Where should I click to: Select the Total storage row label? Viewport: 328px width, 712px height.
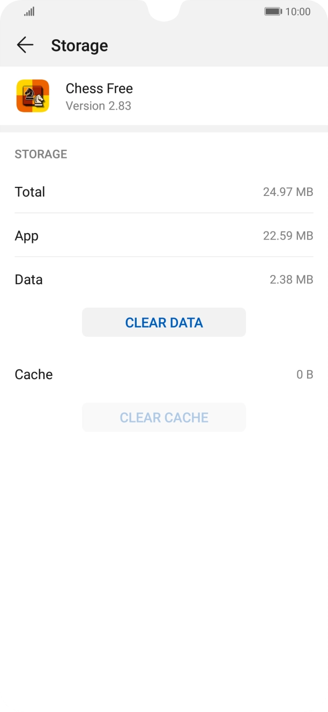pyautogui.click(x=30, y=192)
